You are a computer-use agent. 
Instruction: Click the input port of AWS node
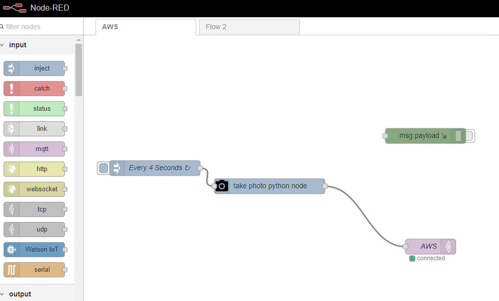(405, 247)
